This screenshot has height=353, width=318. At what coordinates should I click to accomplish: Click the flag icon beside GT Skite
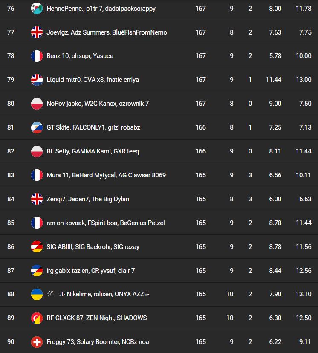click(37, 127)
